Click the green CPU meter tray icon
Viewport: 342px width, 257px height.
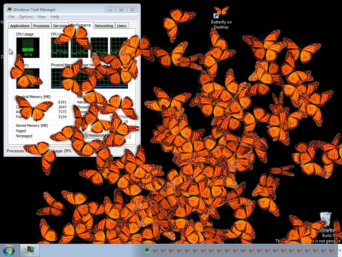[x=147, y=250]
